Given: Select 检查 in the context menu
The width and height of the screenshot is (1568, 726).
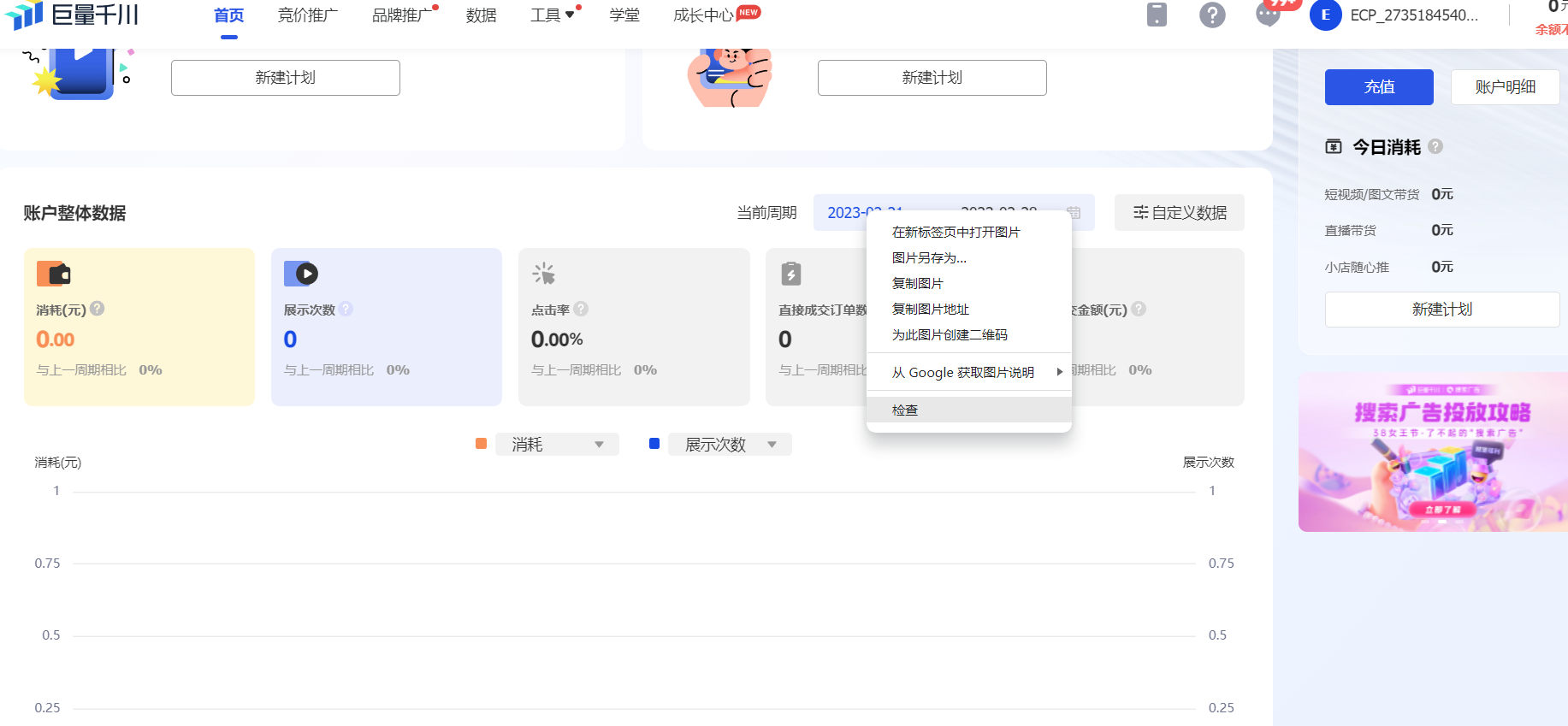Looking at the screenshot, I should (905, 410).
